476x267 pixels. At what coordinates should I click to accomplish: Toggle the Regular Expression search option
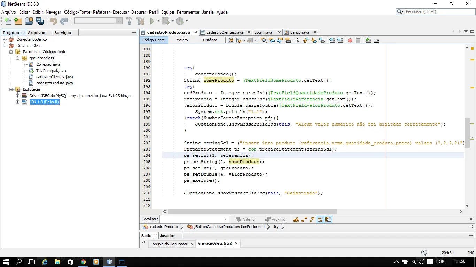[x=312, y=219]
